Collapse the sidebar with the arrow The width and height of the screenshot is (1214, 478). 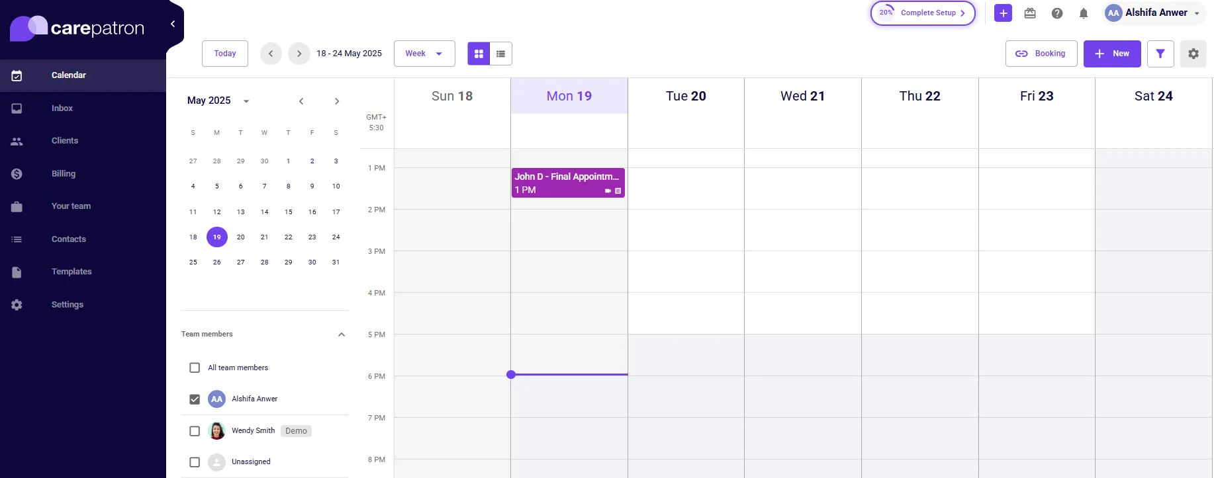tap(173, 24)
